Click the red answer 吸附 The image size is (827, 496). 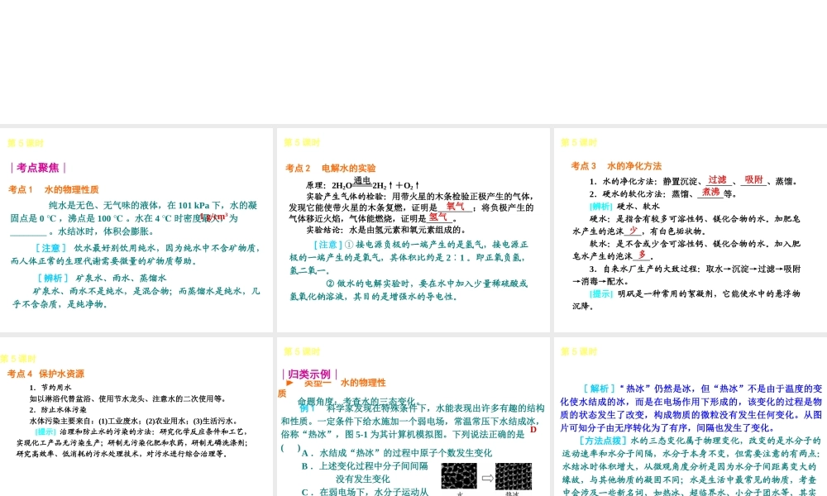754,179
